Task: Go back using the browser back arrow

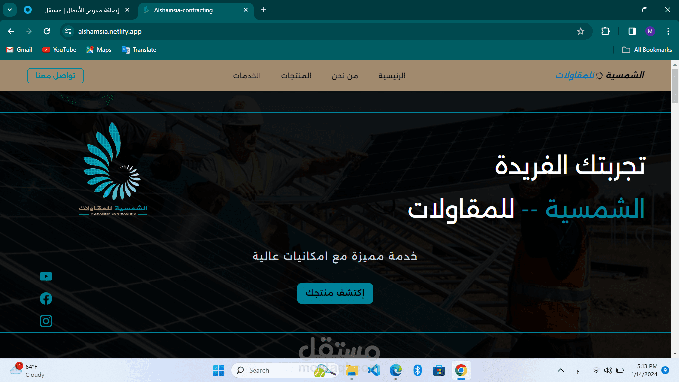Action: [11, 31]
